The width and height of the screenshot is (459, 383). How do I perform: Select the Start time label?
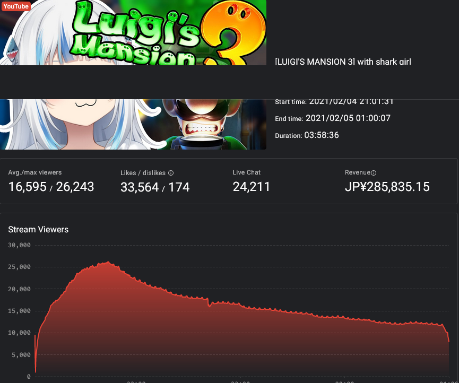291,102
